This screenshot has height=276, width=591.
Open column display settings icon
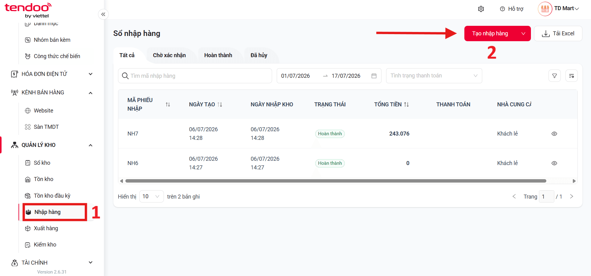(572, 76)
